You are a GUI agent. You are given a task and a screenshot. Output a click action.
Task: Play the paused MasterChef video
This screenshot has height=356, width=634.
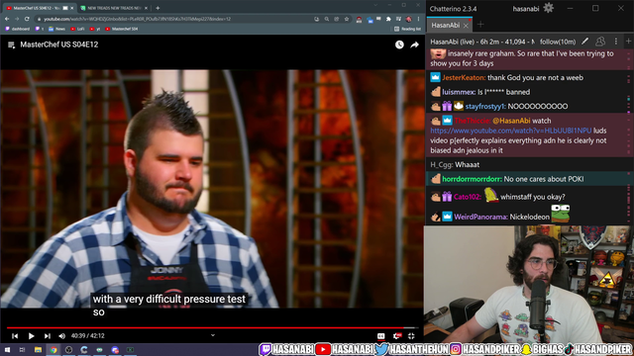[x=31, y=336]
